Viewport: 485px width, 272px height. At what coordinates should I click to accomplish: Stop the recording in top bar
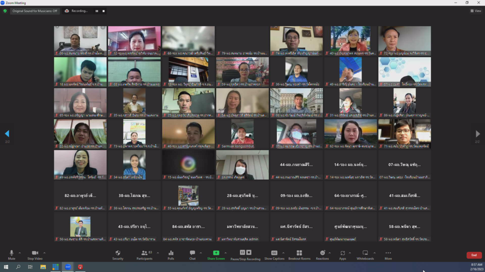[x=104, y=11]
